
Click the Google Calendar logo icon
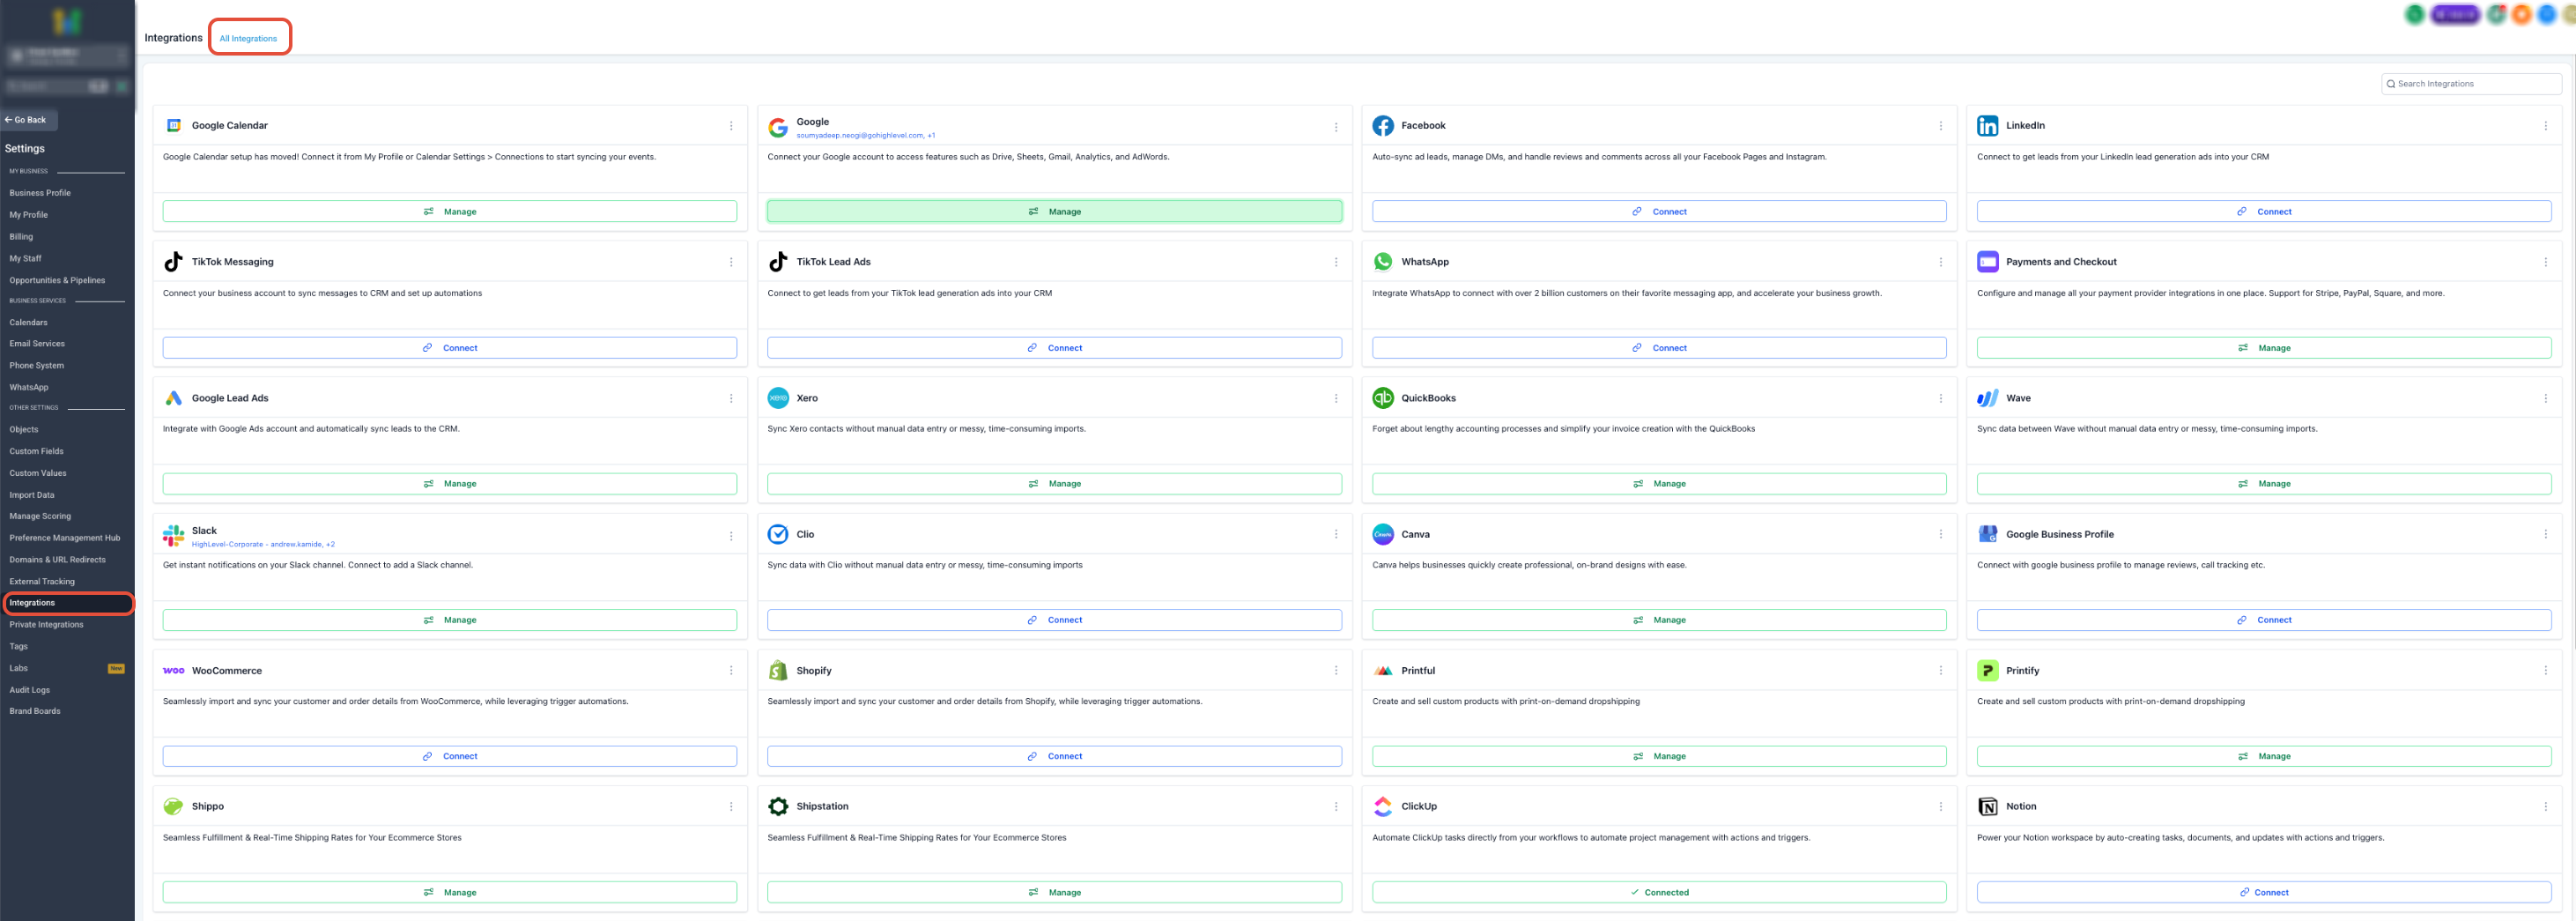pyautogui.click(x=173, y=125)
